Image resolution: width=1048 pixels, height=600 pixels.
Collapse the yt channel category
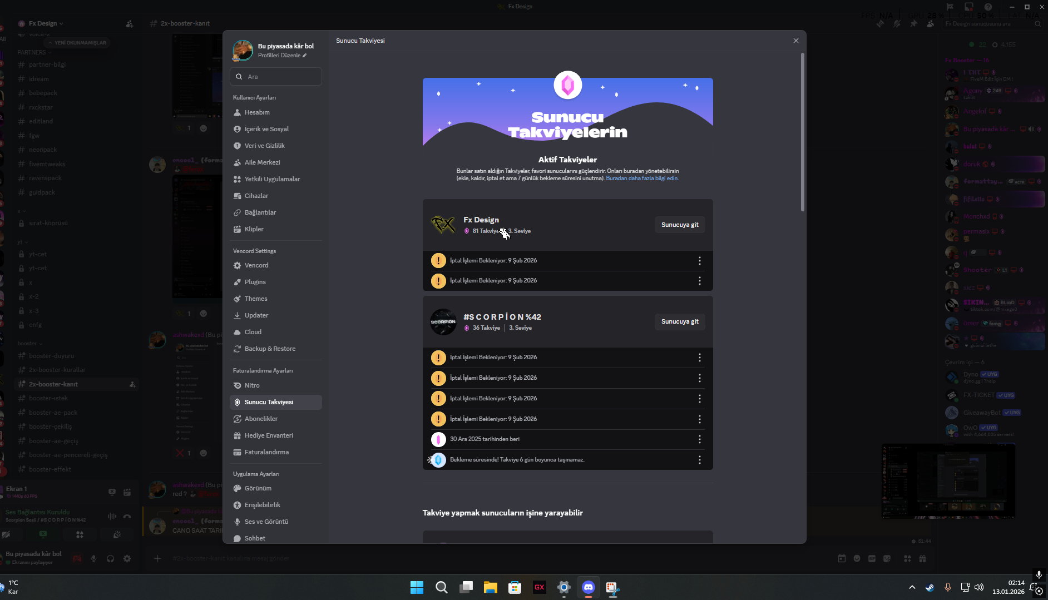(x=22, y=242)
